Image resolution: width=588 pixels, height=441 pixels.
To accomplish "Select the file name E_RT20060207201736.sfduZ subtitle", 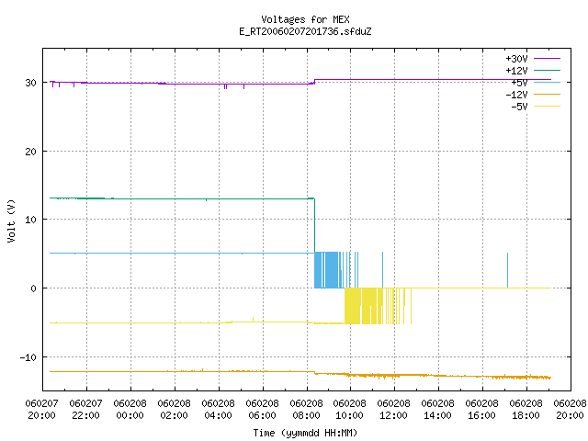I will click(x=305, y=31).
